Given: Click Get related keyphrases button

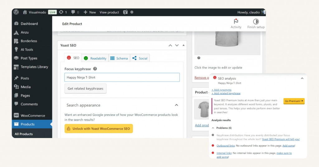Looking at the screenshot, I should pos(85,88).
